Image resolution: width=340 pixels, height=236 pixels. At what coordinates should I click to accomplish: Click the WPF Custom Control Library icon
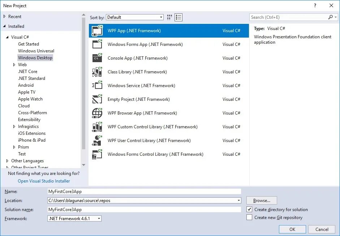point(97,127)
